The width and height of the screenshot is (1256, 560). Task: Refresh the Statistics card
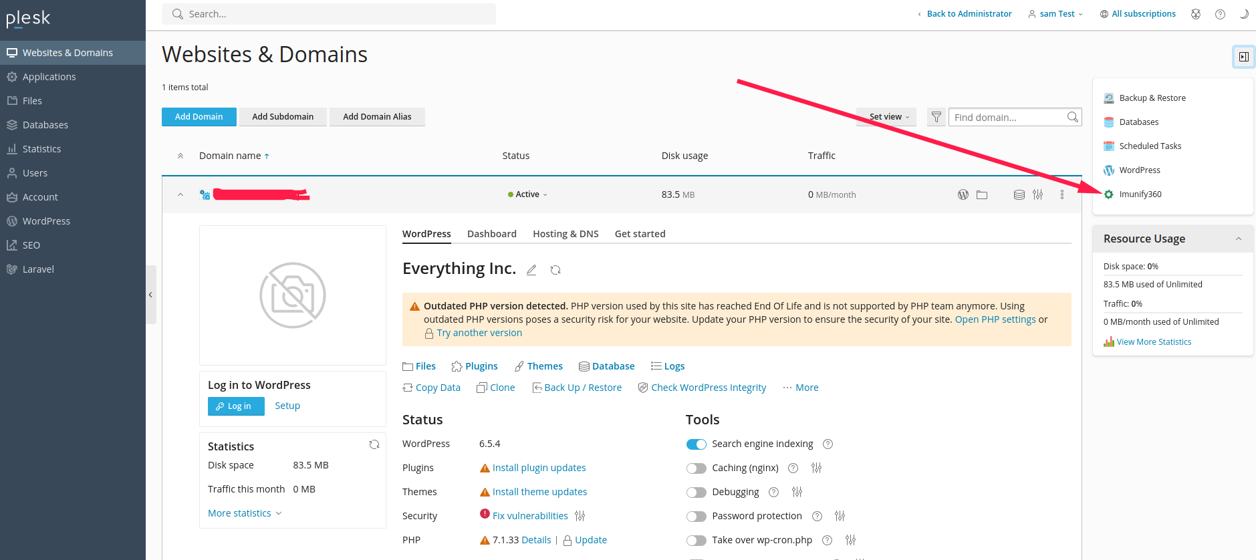coord(374,444)
